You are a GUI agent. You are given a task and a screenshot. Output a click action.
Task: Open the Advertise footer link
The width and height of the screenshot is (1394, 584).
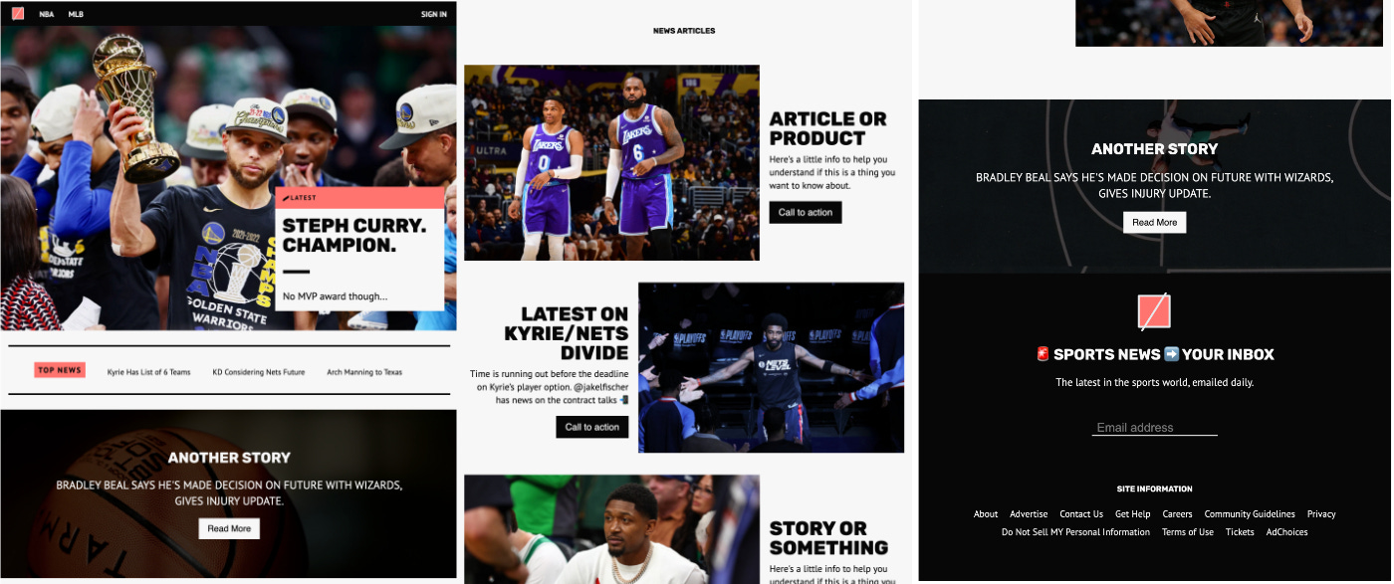click(1029, 514)
